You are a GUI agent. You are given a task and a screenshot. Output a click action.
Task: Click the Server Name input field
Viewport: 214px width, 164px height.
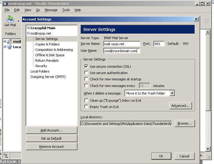tap(122, 44)
